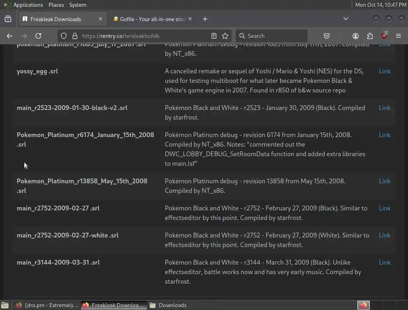Toggle reader view icon in address bar
The height and width of the screenshot is (310, 408).
coord(214,36)
